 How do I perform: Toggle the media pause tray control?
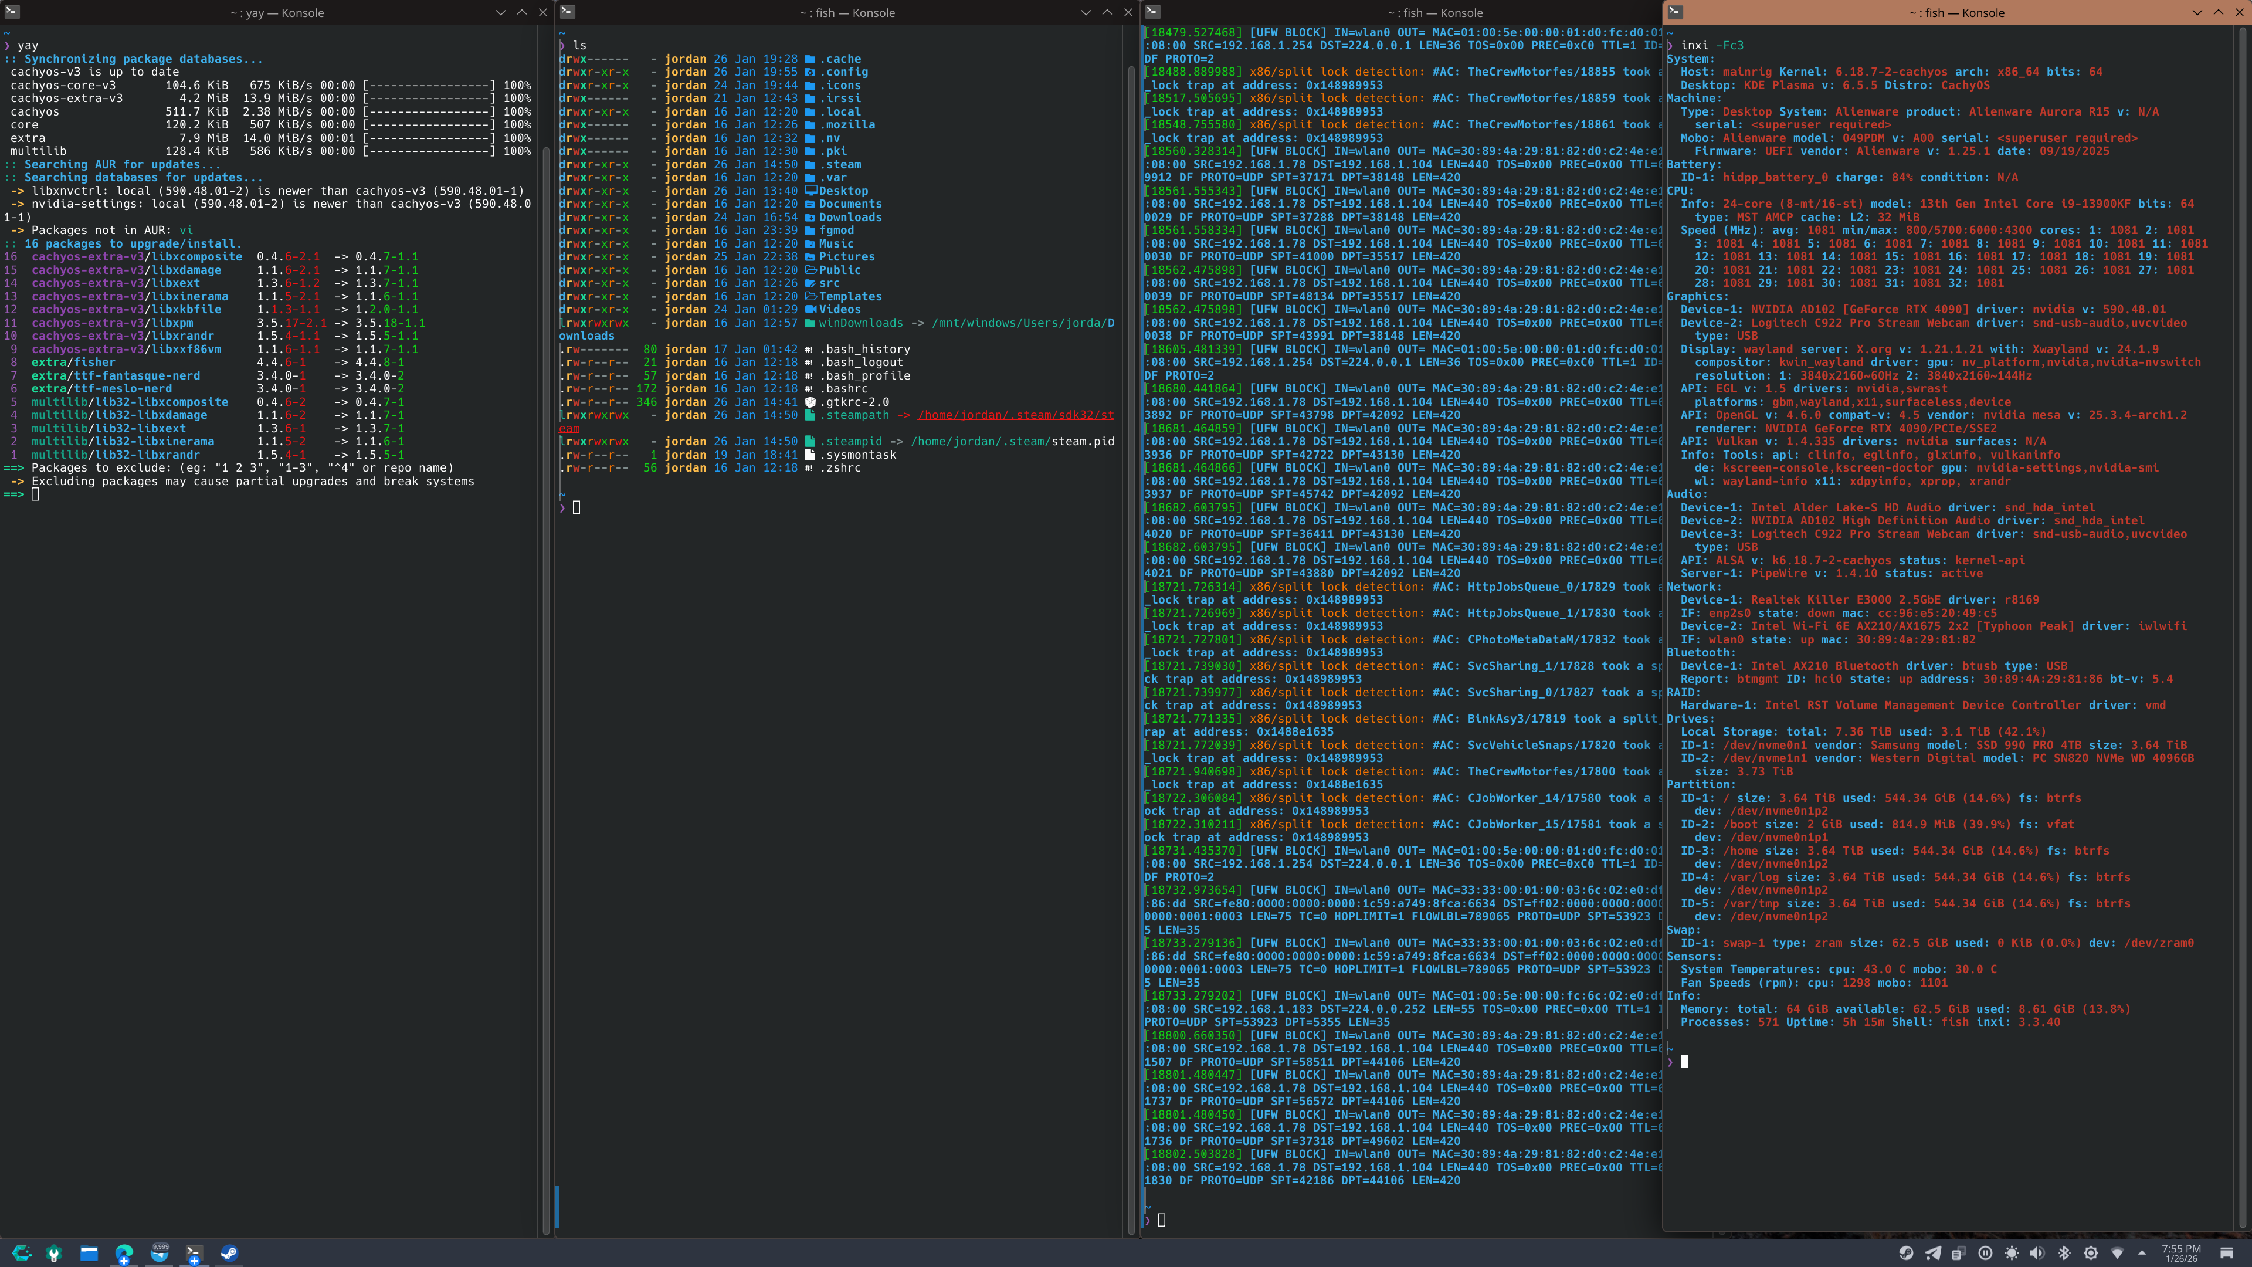pos(1985,1253)
